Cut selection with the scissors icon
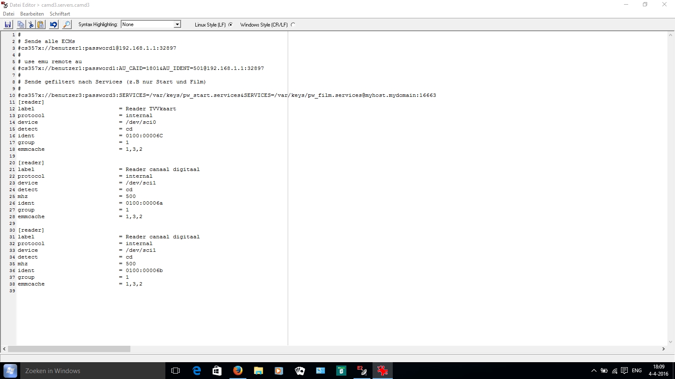Image resolution: width=675 pixels, height=379 pixels. 30,24
